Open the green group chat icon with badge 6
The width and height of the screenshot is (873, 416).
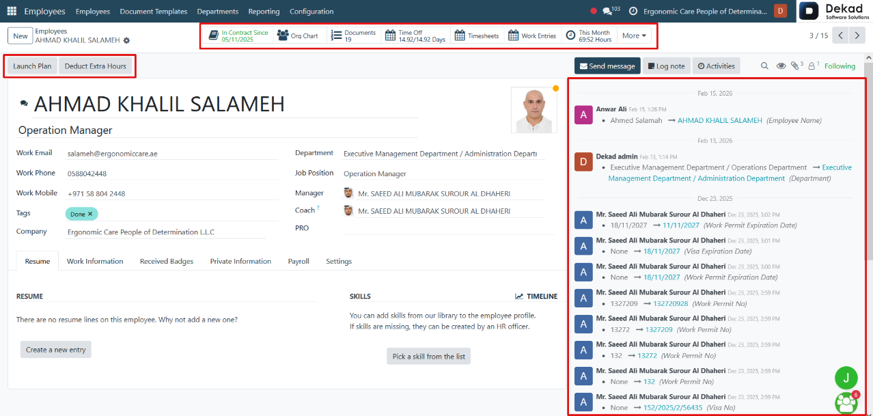(846, 403)
